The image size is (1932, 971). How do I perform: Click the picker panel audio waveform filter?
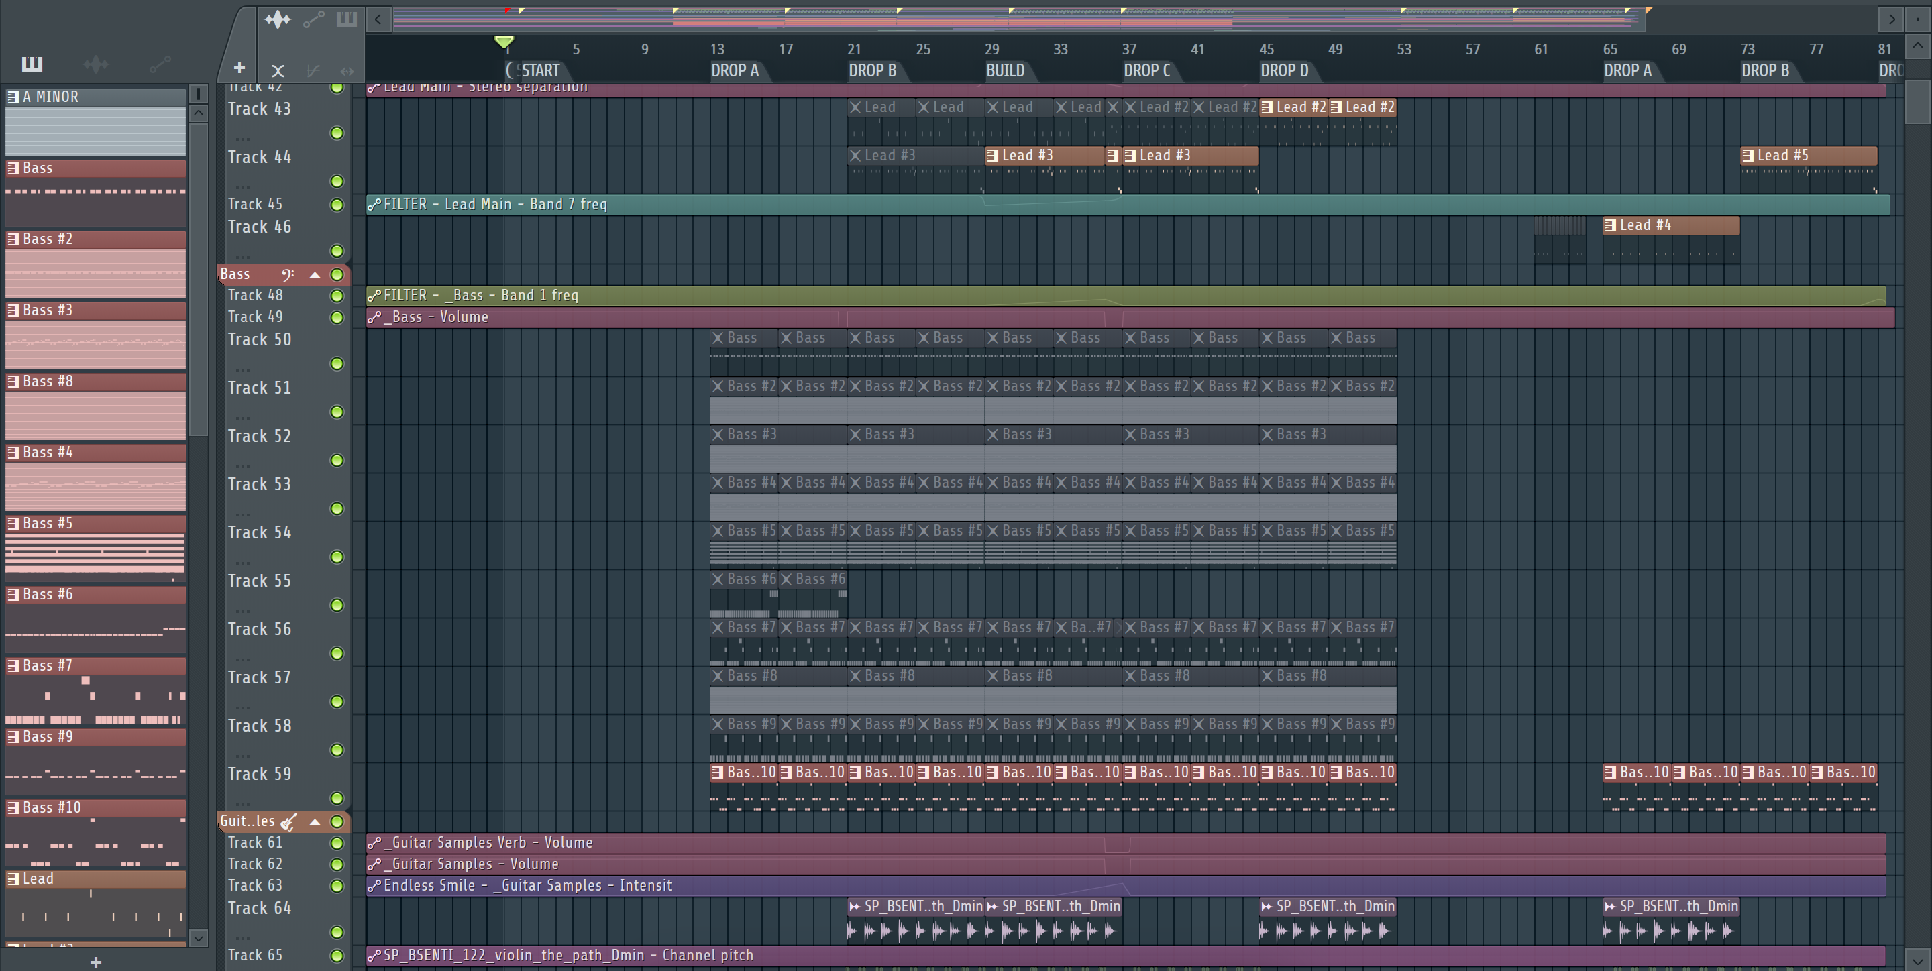tap(96, 64)
